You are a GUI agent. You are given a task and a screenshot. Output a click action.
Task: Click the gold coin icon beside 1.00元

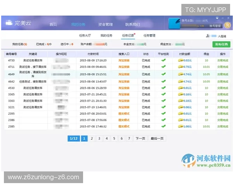tap(181, 126)
